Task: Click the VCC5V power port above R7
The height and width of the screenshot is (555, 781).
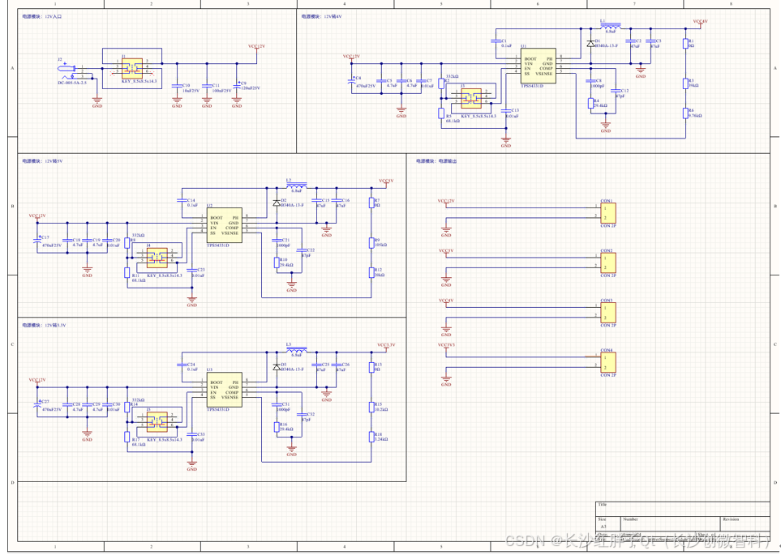Action: [x=386, y=183]
